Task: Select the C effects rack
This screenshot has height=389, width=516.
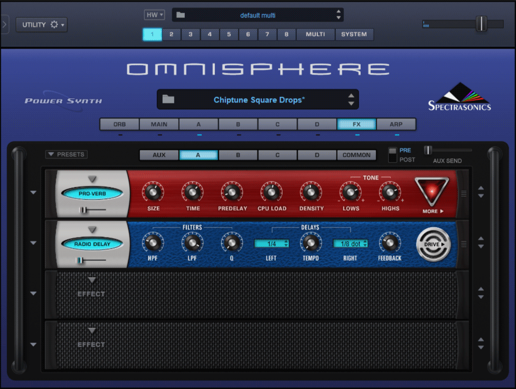Action: (277, 155)
